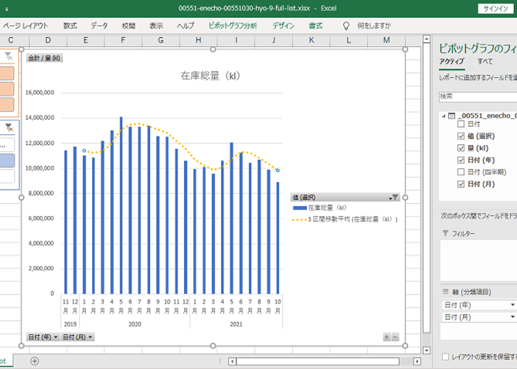Select column H header
The width and height of the screenshot is (517, 369).
198,40
